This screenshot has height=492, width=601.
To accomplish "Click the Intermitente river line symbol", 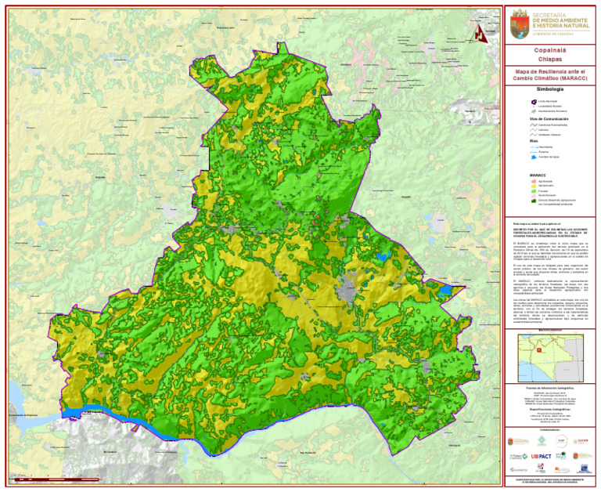I will [534, 147].
